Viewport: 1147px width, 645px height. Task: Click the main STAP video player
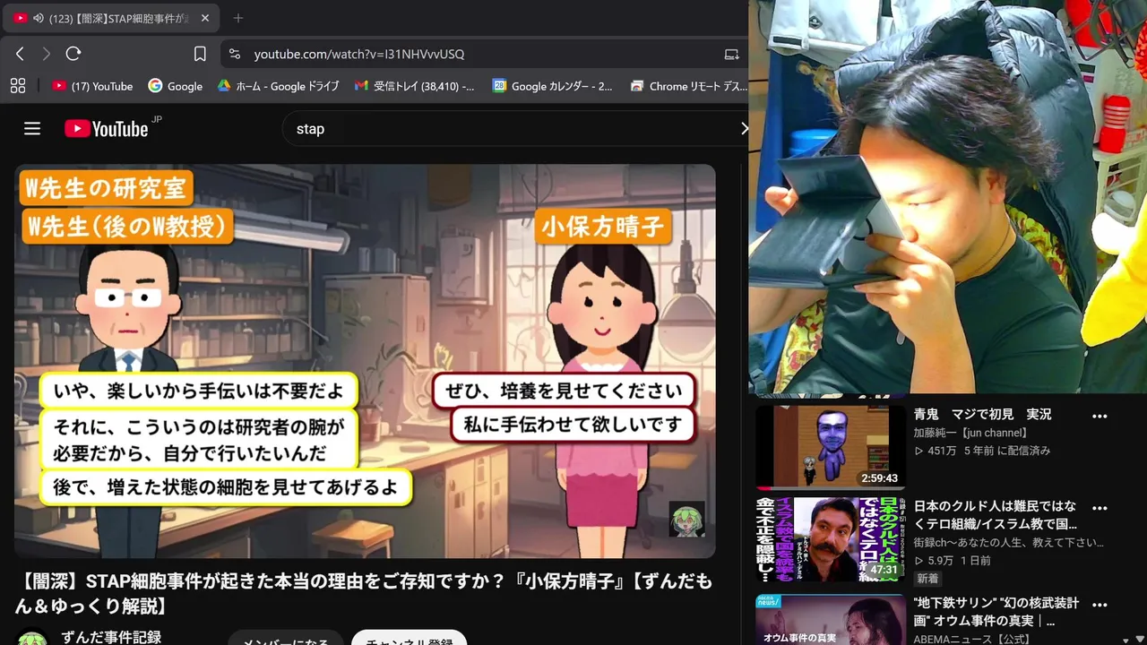point(365,361)
